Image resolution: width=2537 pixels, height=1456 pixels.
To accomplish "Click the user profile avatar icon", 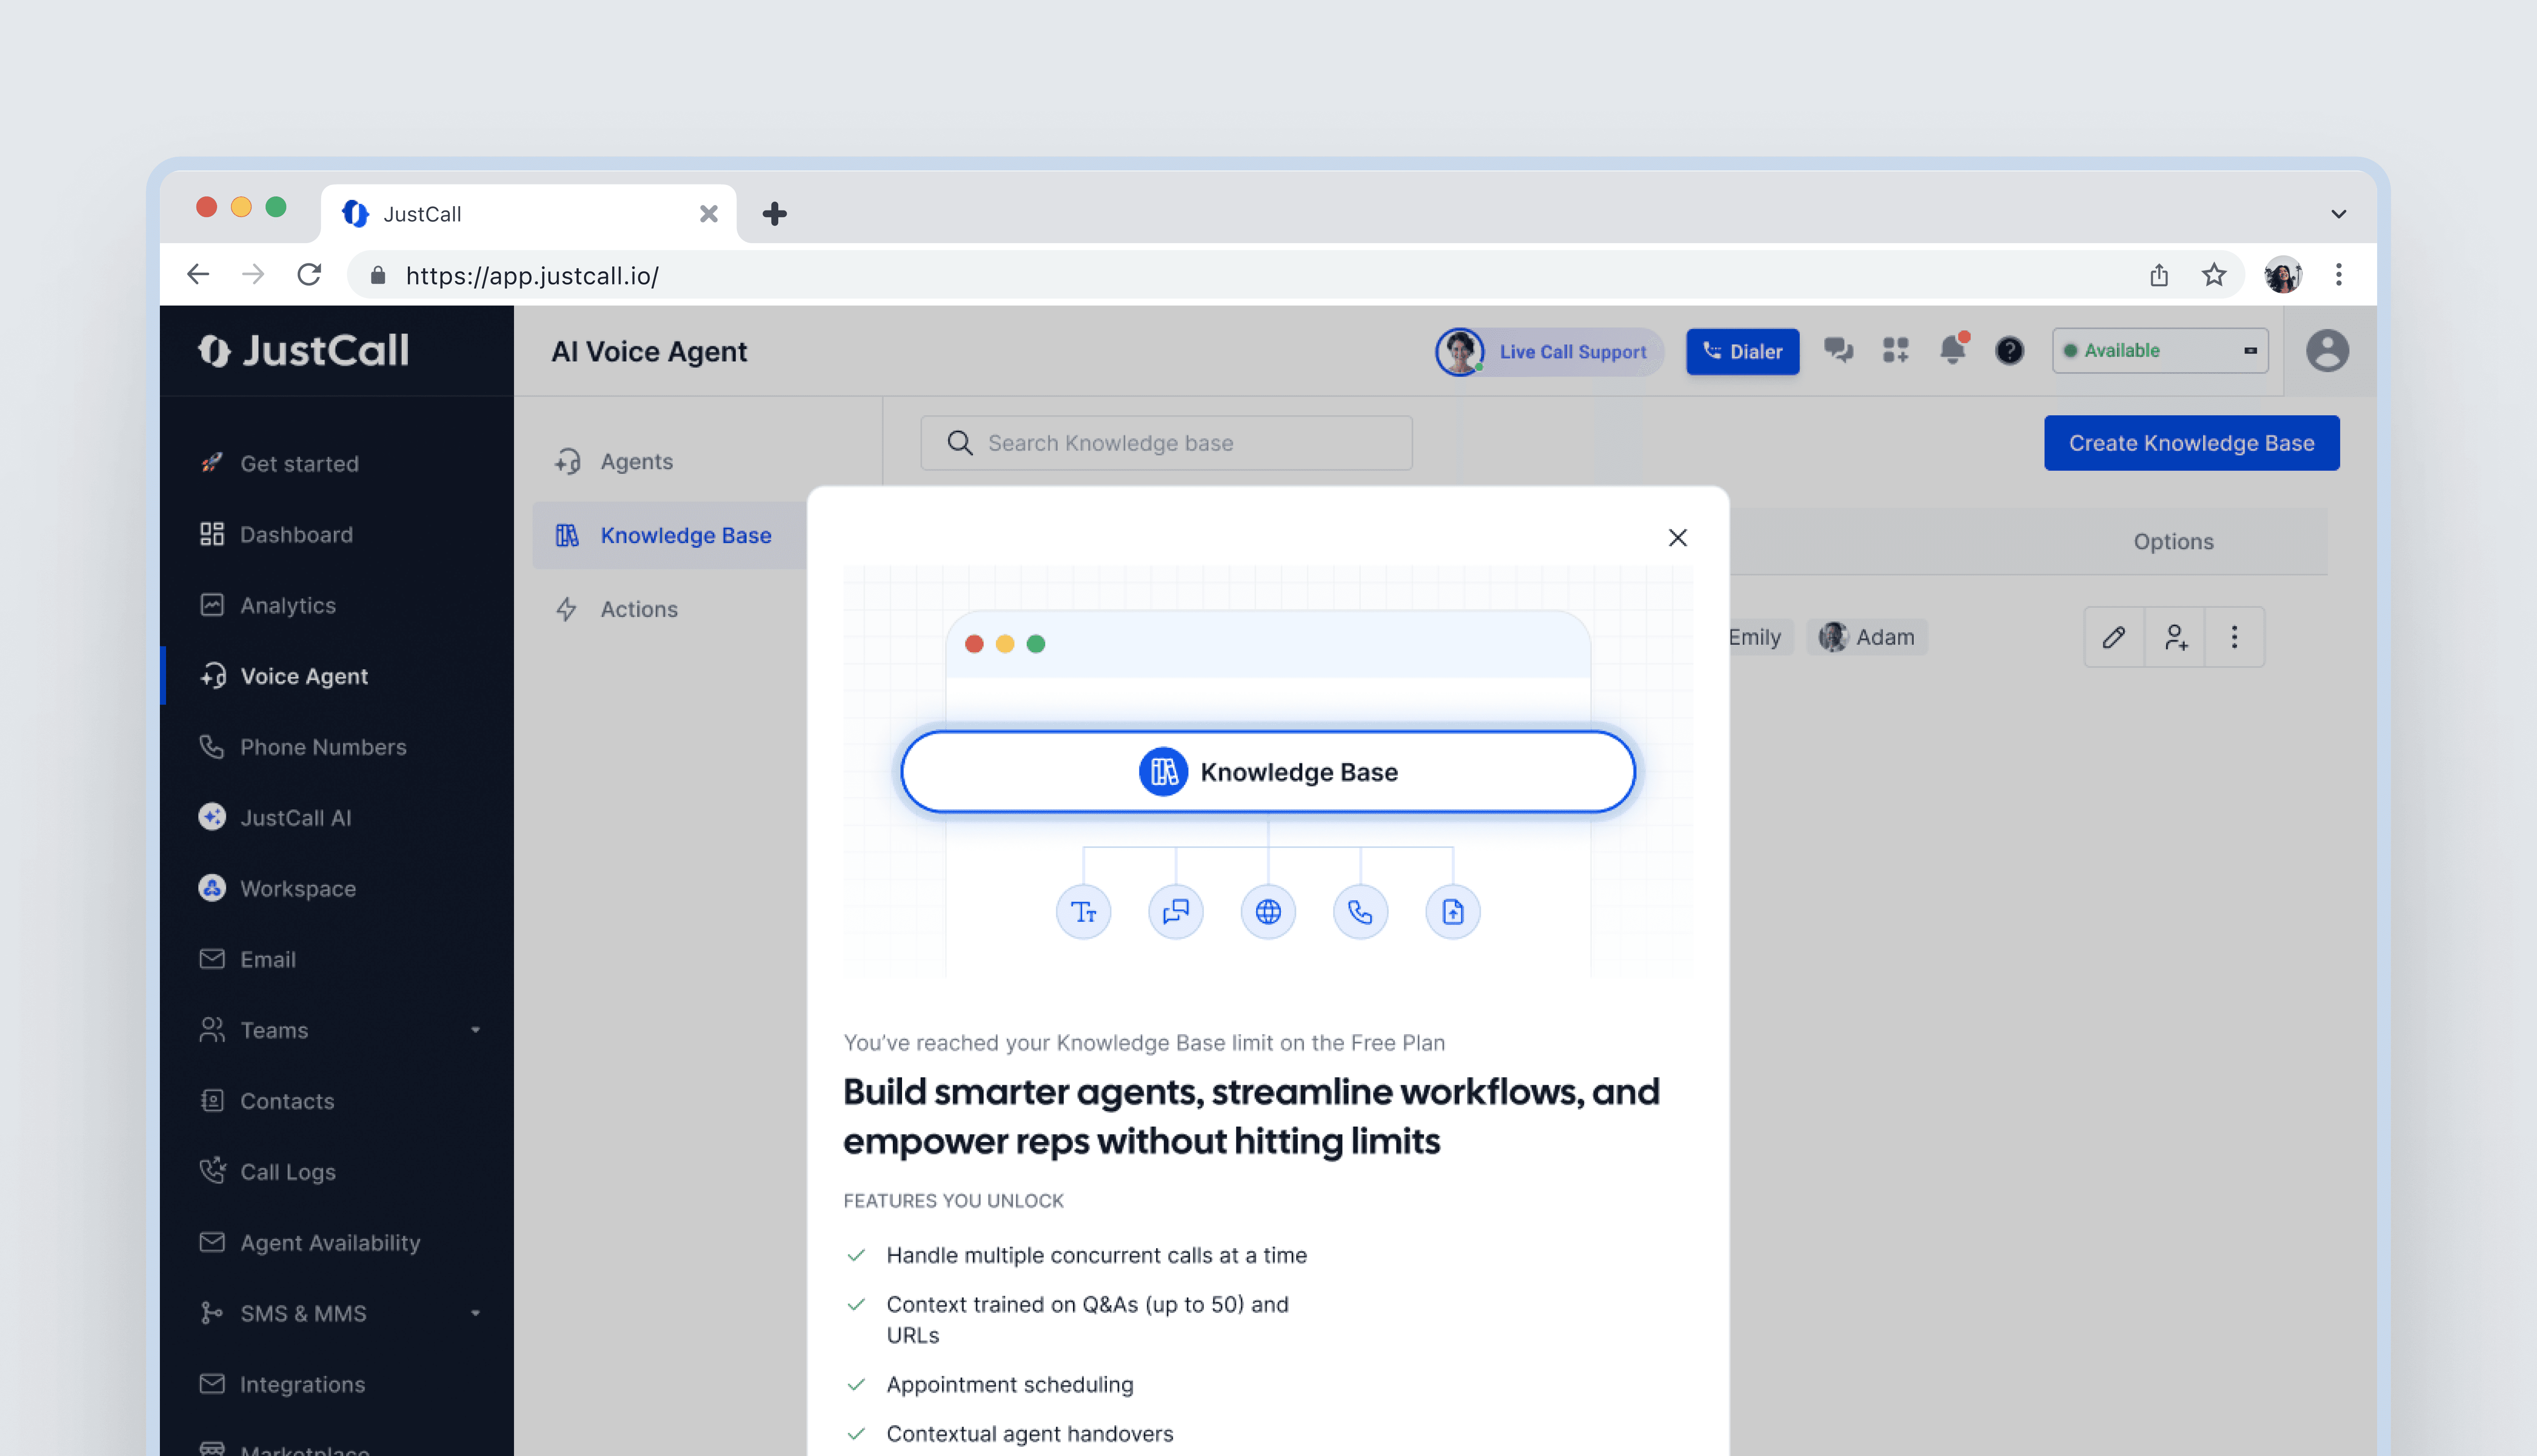I will [x=2327, y=351].
